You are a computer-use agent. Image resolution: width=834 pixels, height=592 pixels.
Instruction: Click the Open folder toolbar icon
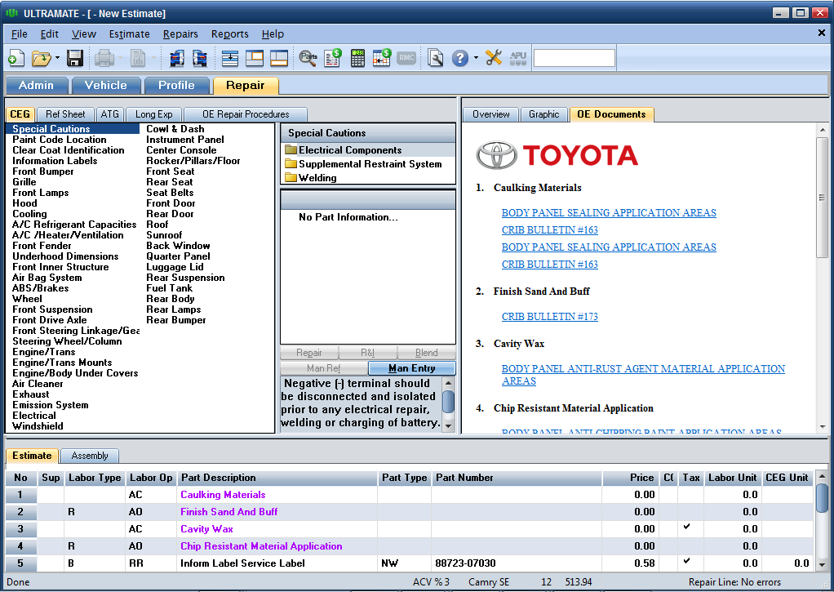pos(42,57)
